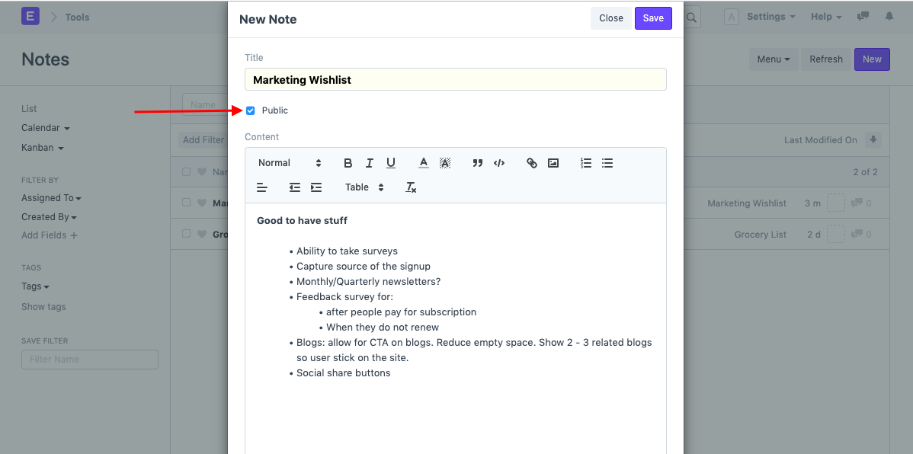This screenshot has width=913, height=454.
Task: Clear formatting with the remove-format icon
Action: [x=411, y=187]
